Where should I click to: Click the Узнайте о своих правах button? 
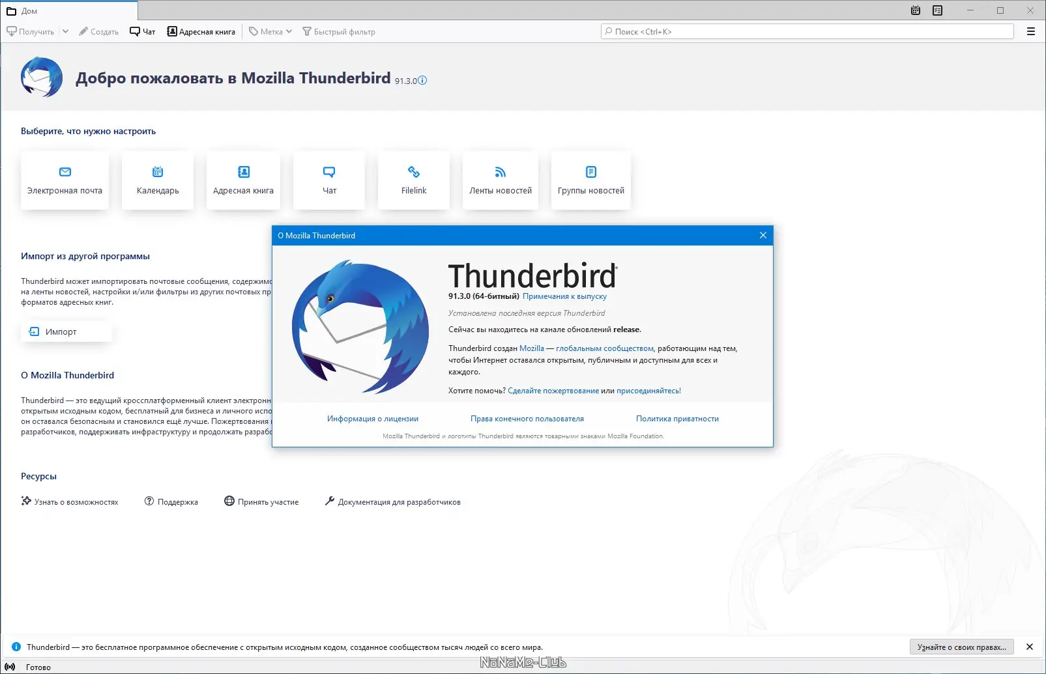(961, 647)
